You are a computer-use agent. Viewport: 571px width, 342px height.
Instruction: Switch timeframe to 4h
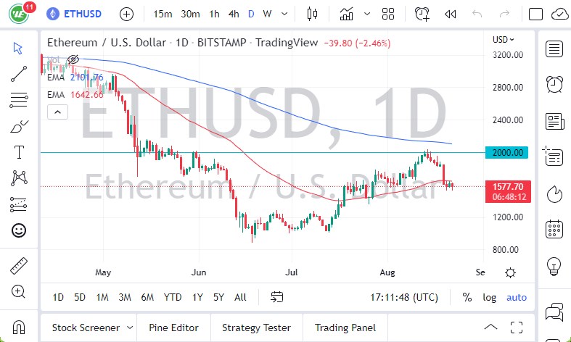[233, 14]
